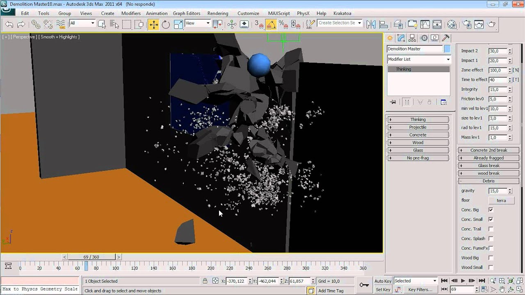
Task: Enable the Conc. Splash checkbox
Action: click(491, 238)
